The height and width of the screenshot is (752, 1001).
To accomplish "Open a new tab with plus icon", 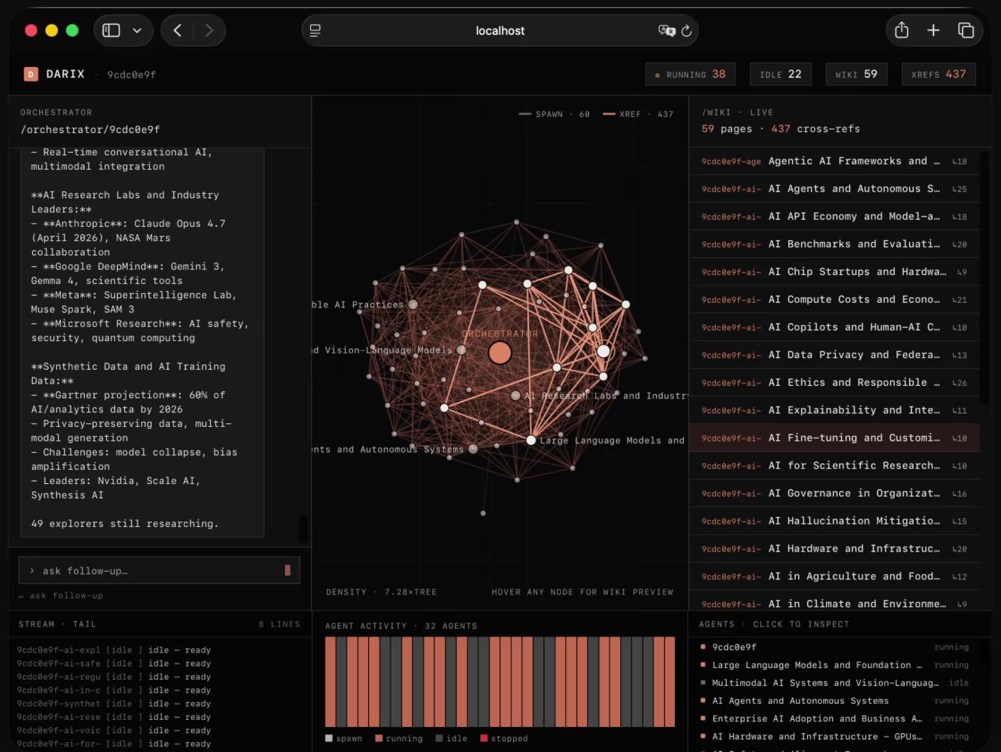I will (933, 31).
